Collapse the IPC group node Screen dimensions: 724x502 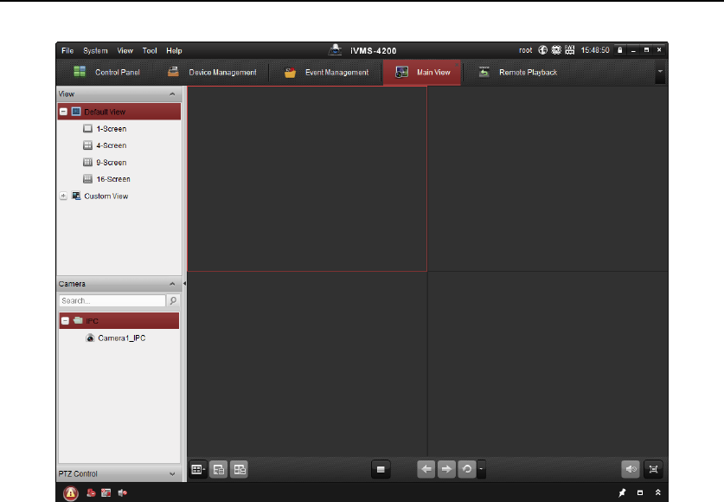pyautogui.click(x=65, y=321)
